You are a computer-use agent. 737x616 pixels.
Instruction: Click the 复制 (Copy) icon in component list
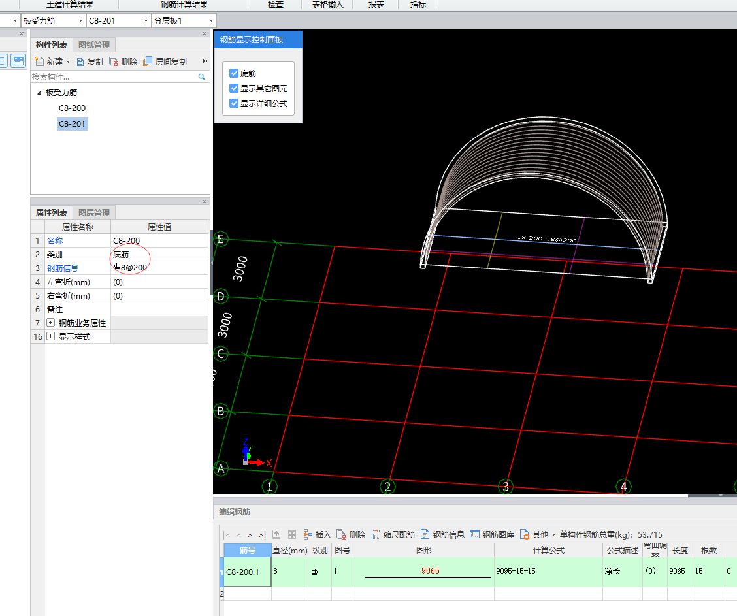pos(80,61)
